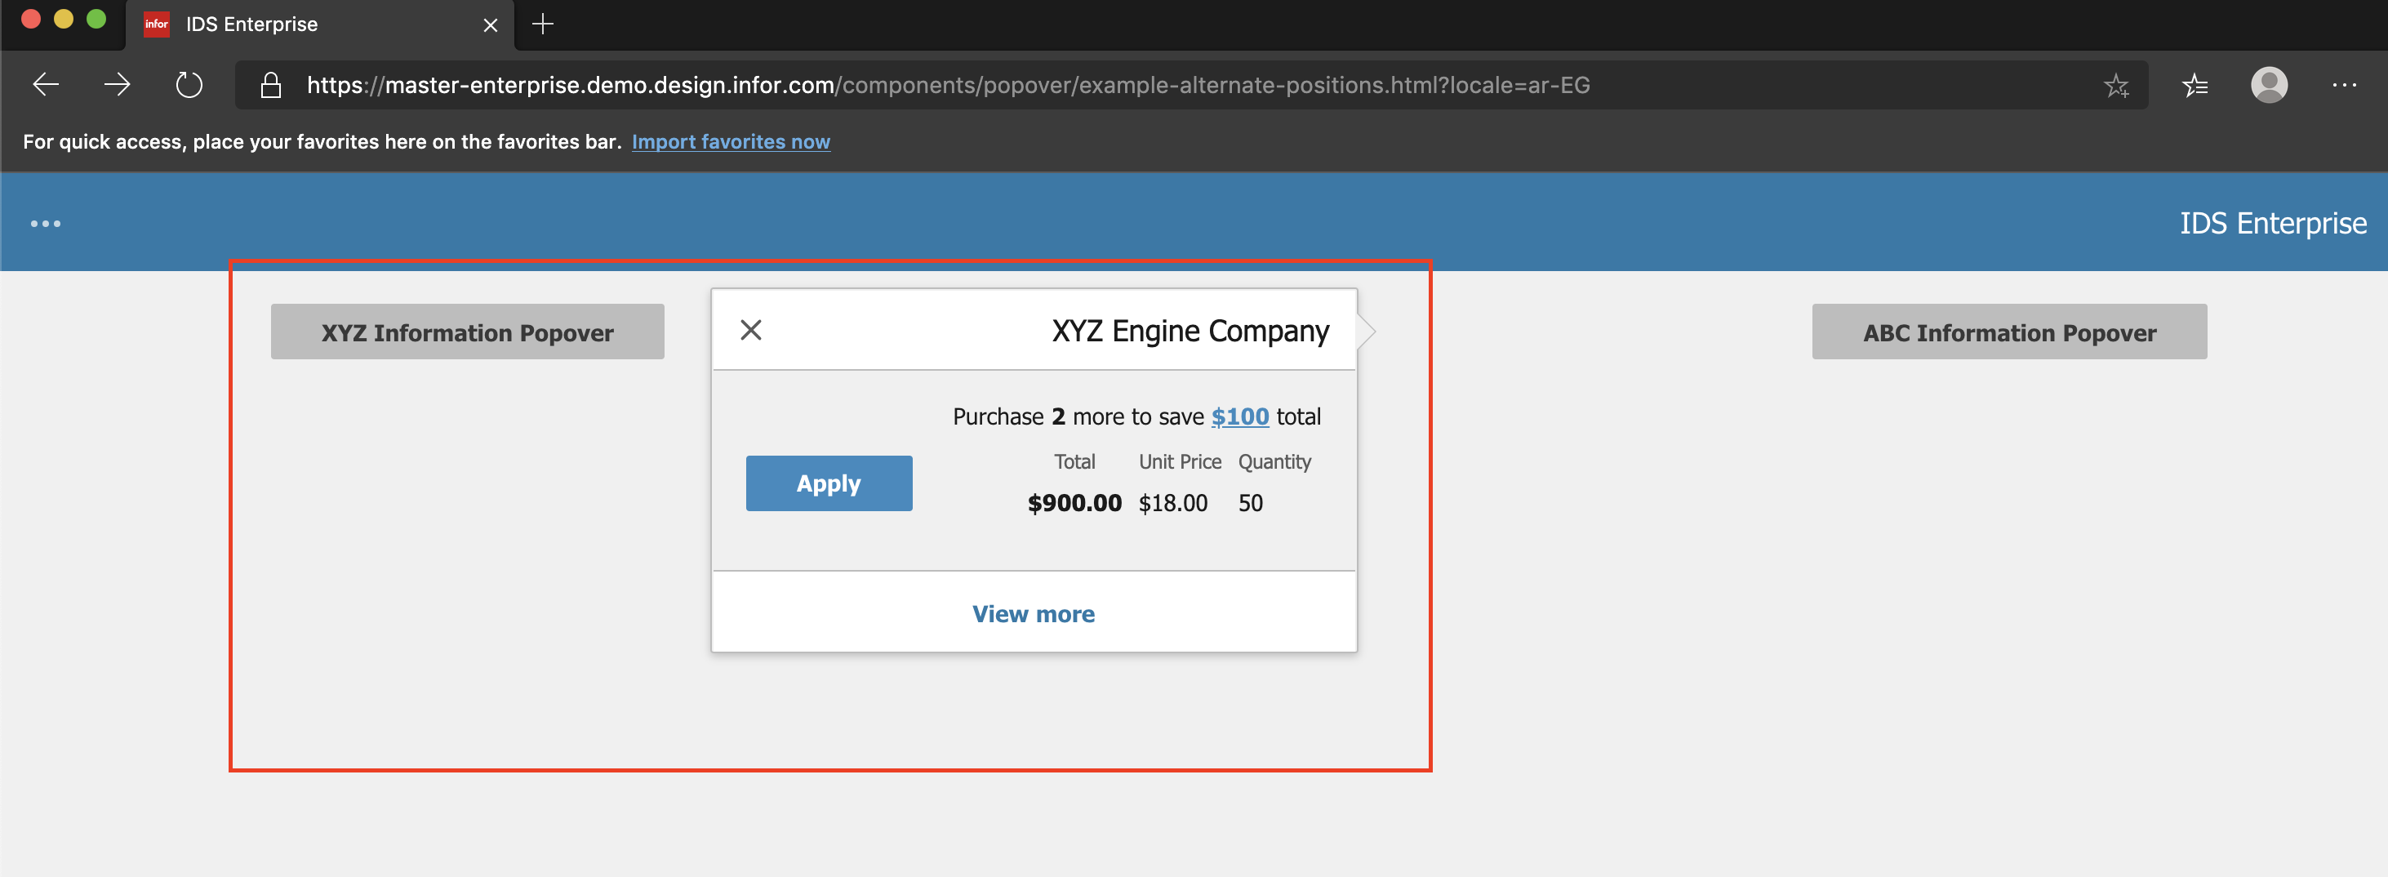Open the ABC Information Popover
The image size is (2388, 877).
coord(2009,332)
